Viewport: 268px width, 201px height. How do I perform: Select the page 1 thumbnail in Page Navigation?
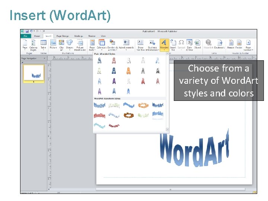(x=33, y=73)
